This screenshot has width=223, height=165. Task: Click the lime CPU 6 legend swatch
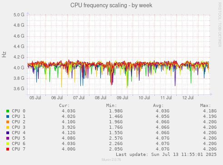8,144
